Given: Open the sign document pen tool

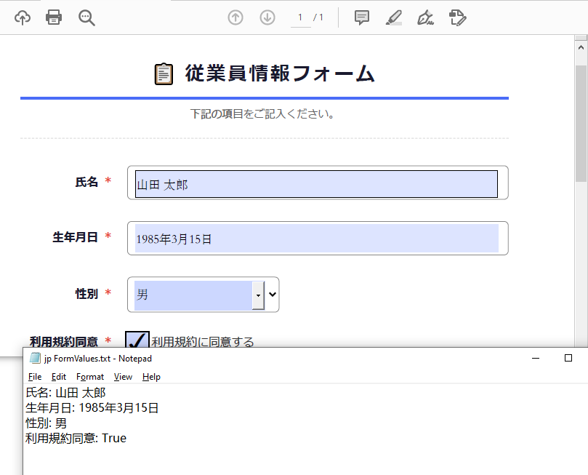Looking at the screenshot, I should tap(426, 17).
